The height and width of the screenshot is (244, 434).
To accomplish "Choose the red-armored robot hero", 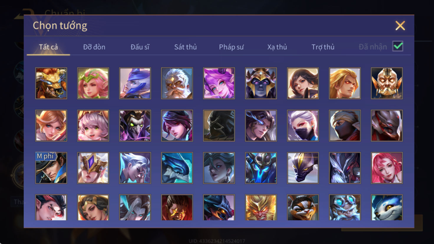I will [x=387, y=126].
